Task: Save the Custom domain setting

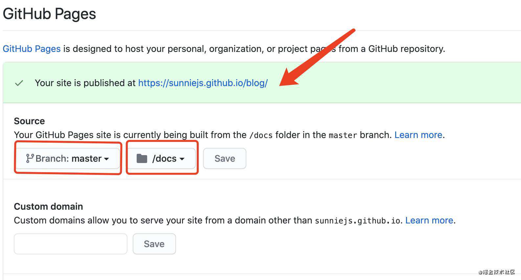Action: point(154,244)
